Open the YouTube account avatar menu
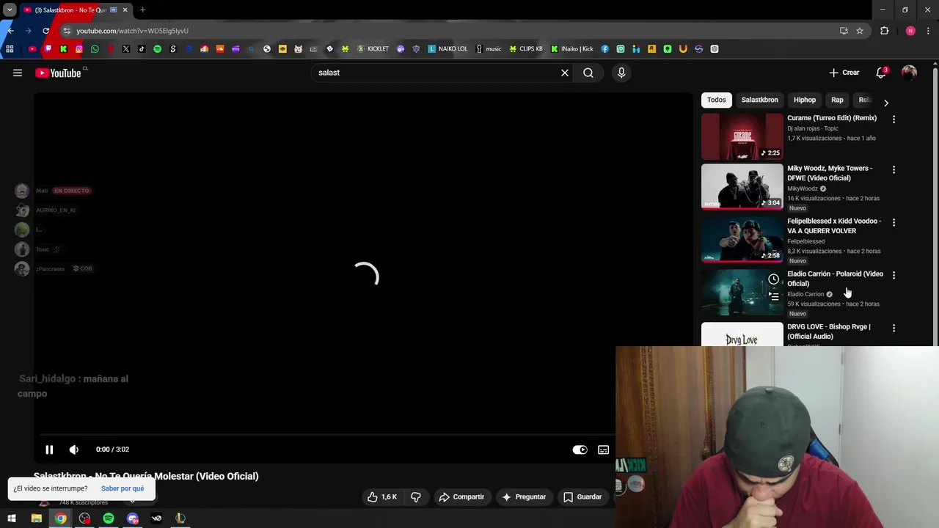 tap(909, 73)
